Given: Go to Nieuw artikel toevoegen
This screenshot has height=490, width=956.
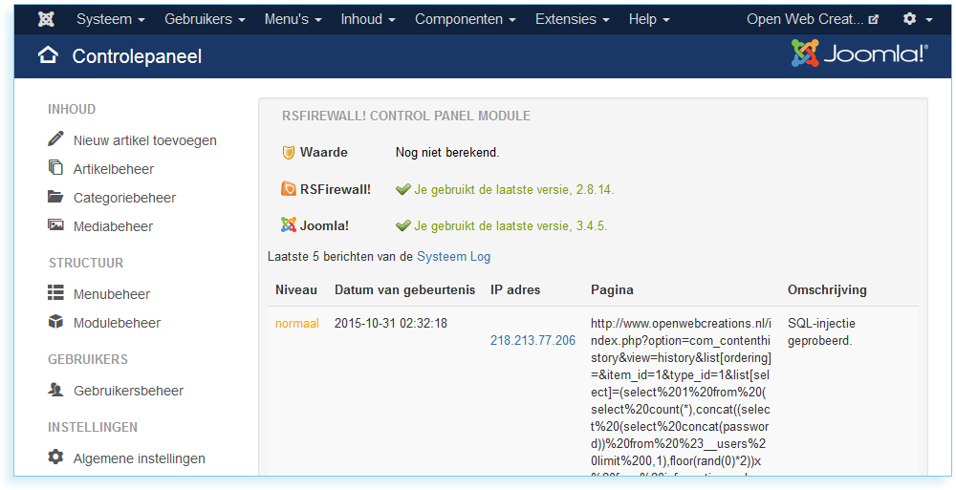Looking at the screenshot, I should pyautogui.click(x=145, y=140).
